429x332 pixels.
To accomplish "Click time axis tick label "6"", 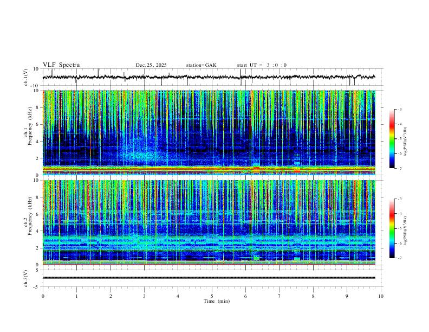I will tap(246, 296).
